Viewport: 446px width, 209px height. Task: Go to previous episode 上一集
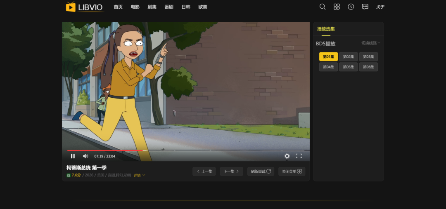click(x=204, y=171)
